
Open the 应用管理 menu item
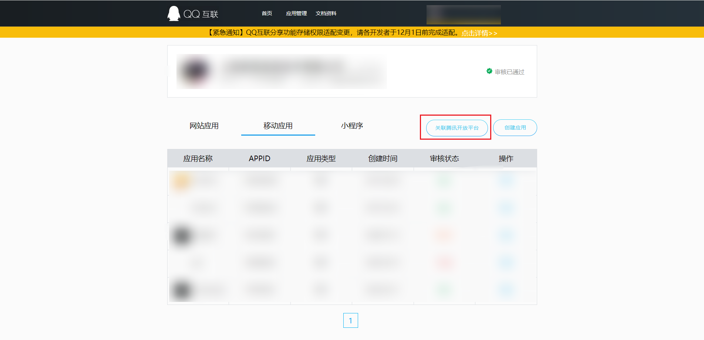[x=296, y=13]
